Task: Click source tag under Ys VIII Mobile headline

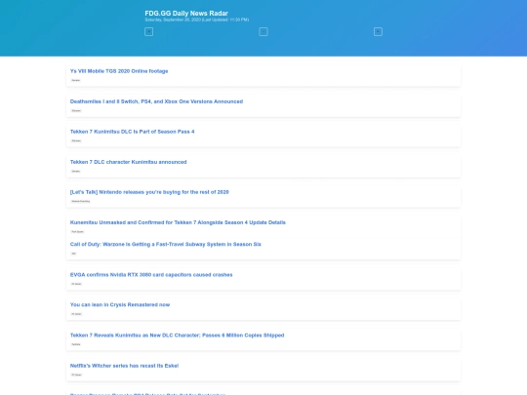Action: 75,80
